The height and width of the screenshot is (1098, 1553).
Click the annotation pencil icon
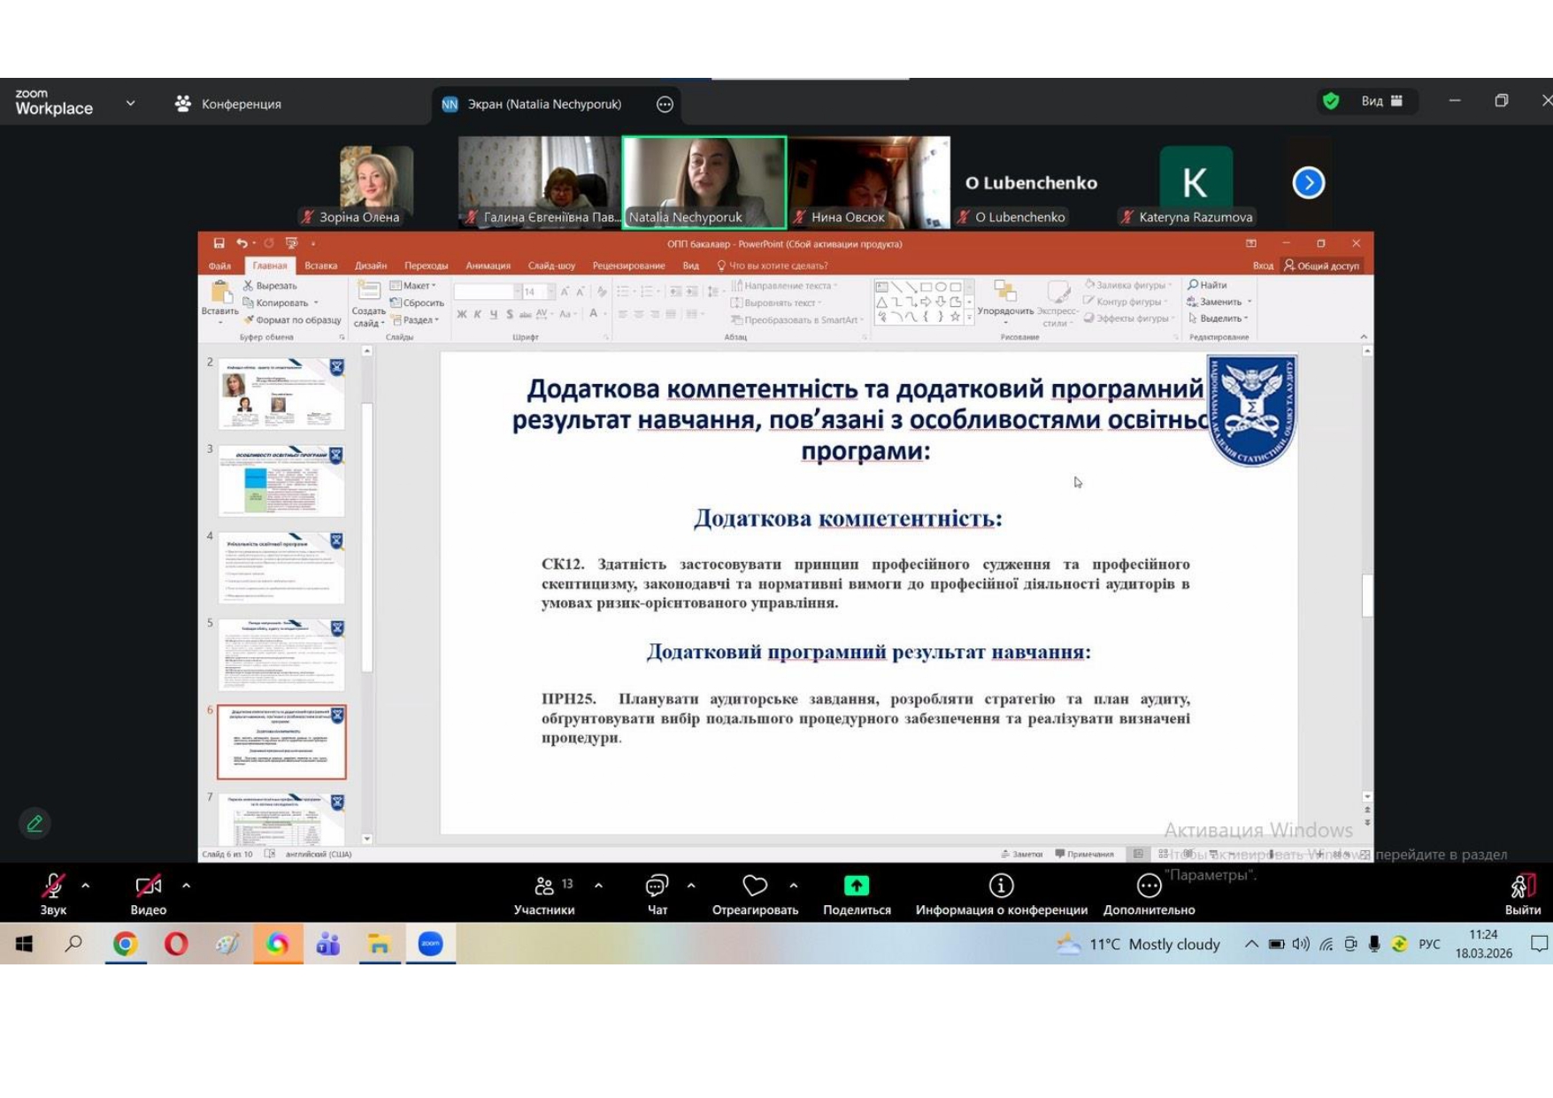click(35, 824)
